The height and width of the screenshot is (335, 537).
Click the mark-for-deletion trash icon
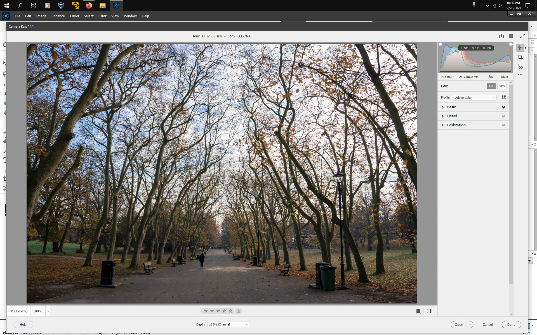(x=238, y=311)
